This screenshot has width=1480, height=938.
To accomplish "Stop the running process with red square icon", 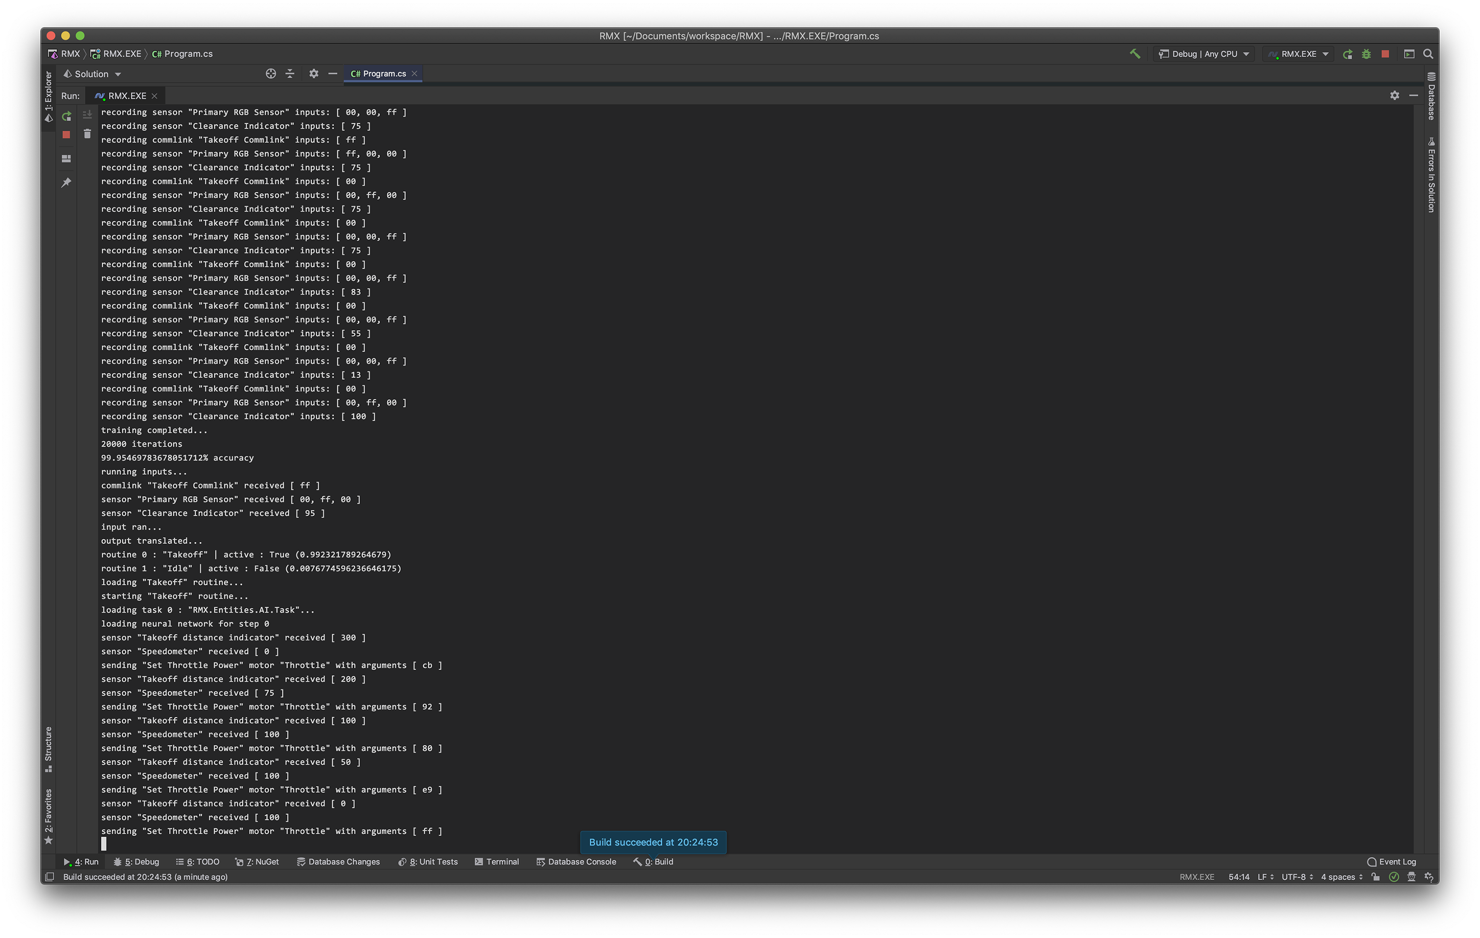I will click(x=1385, y=54).
